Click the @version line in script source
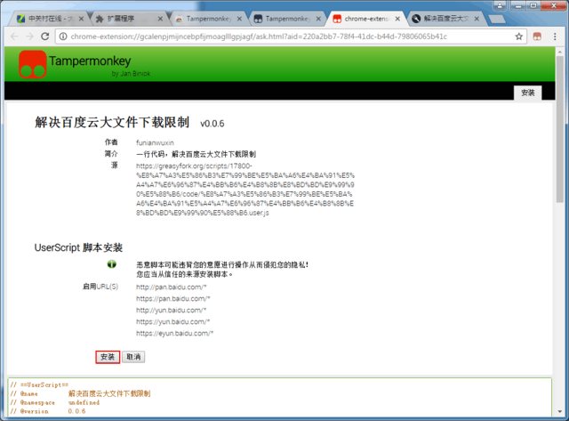The image size is (569, 421). pos(48,411)
